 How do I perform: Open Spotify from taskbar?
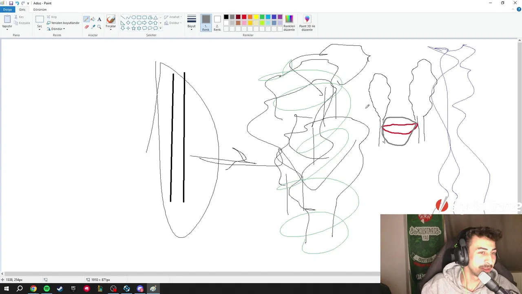click(46, 289)
